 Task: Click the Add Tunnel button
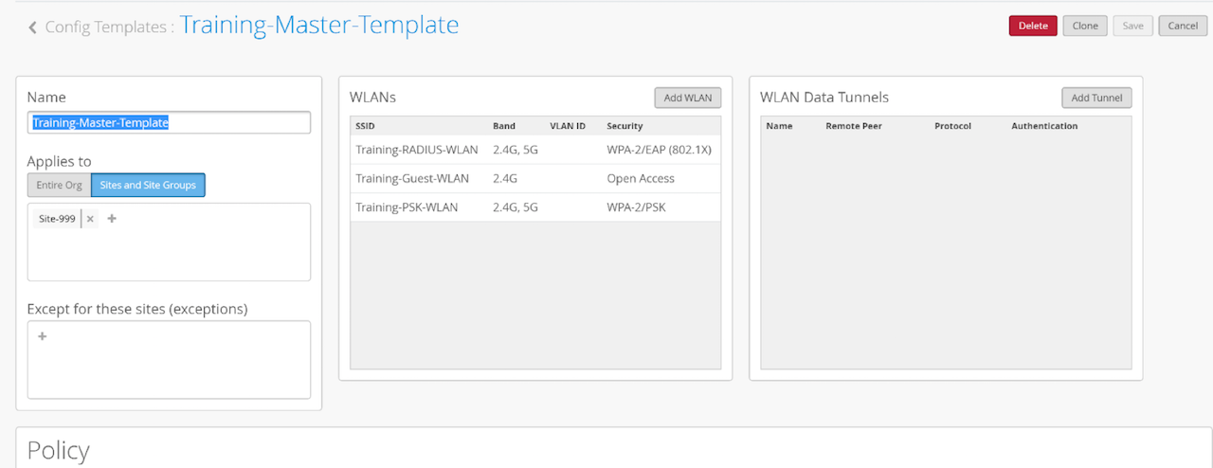pyautogui.click(x=1095, y=98)
